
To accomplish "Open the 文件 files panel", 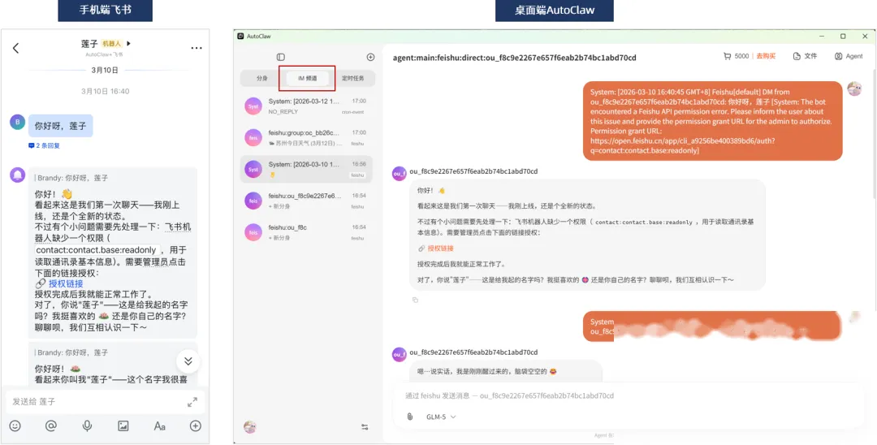I will coord(805,56).
